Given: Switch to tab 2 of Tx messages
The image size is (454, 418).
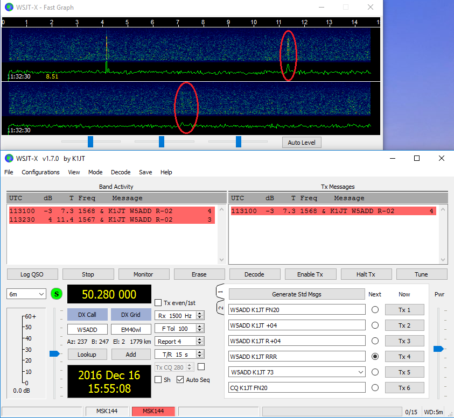Looking at the screenshot, I should (x=220, y=308).
